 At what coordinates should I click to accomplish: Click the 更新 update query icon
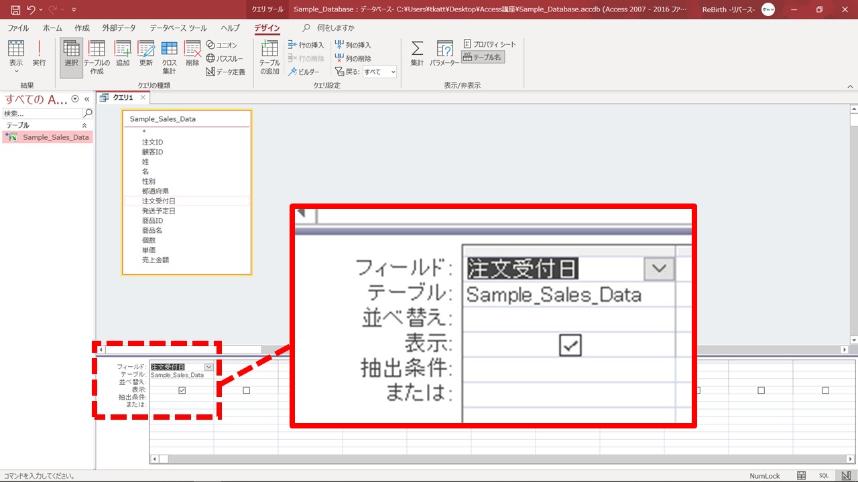coord(146,54)
